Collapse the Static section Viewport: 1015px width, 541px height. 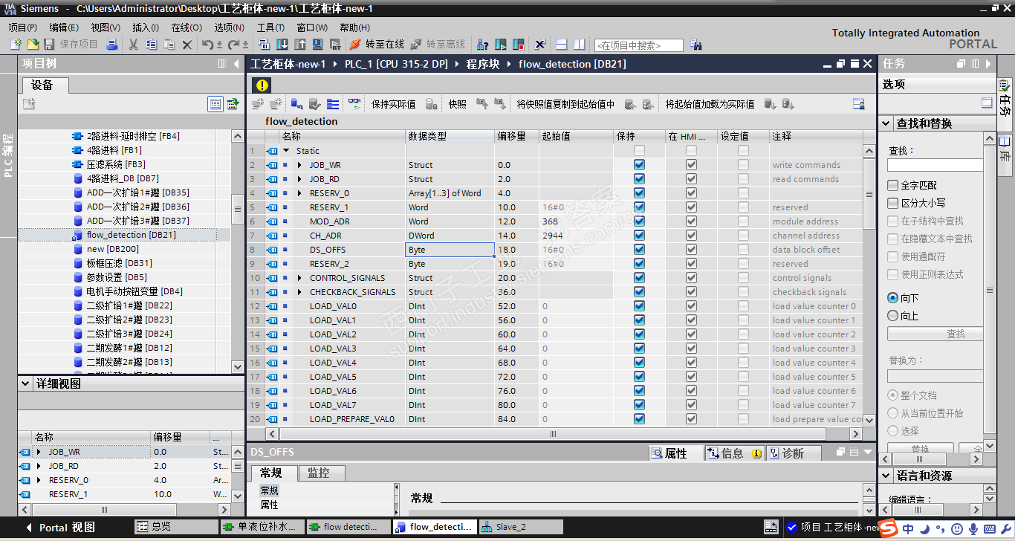click(x=287, y=151)
